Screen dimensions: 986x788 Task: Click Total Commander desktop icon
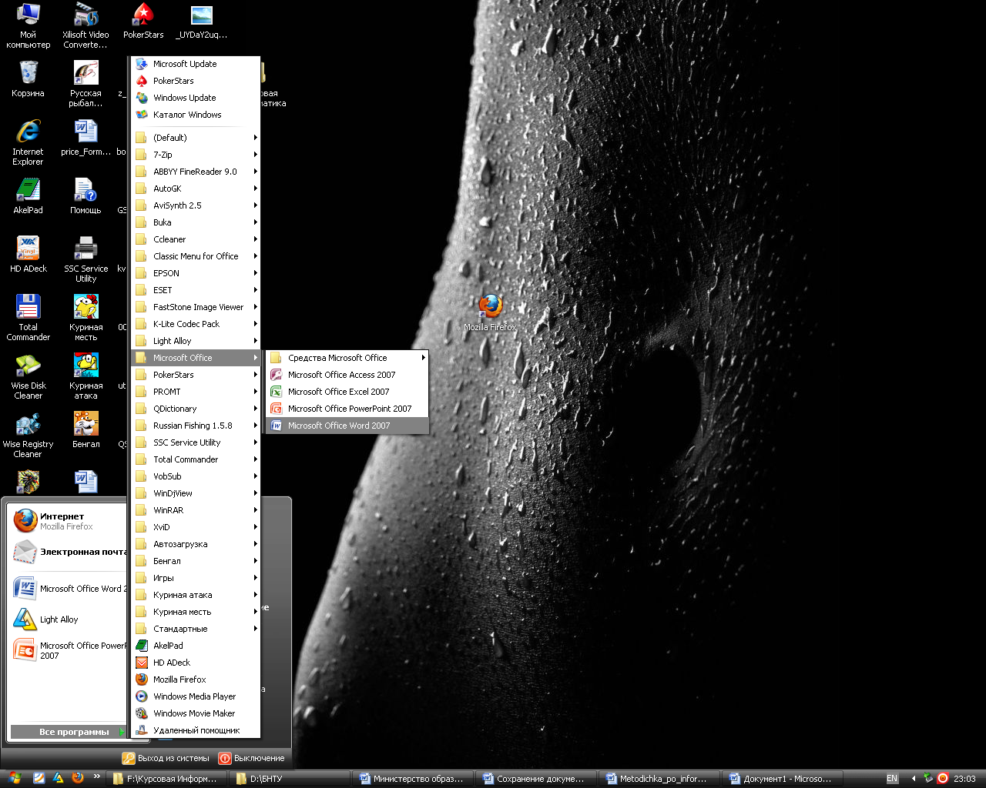coord(29,318)
